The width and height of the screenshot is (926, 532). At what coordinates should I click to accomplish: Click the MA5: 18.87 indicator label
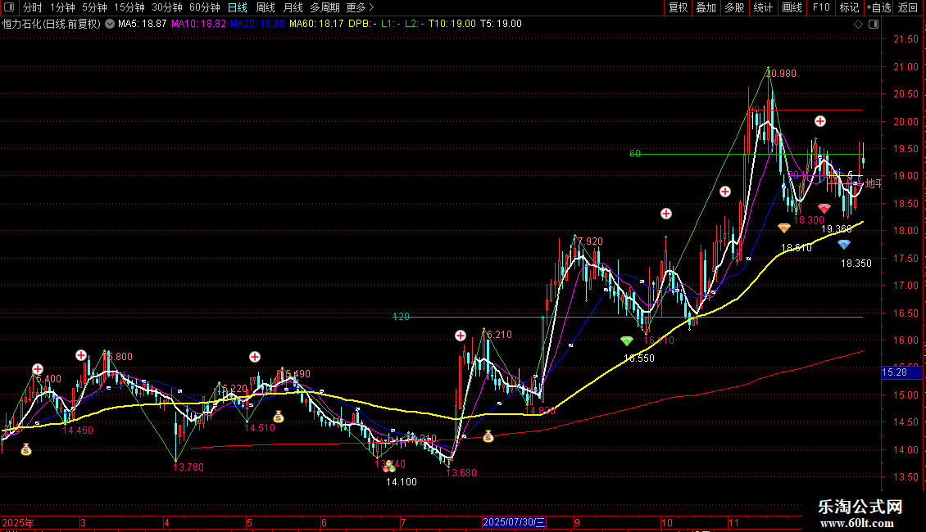(x=143, y=25)
